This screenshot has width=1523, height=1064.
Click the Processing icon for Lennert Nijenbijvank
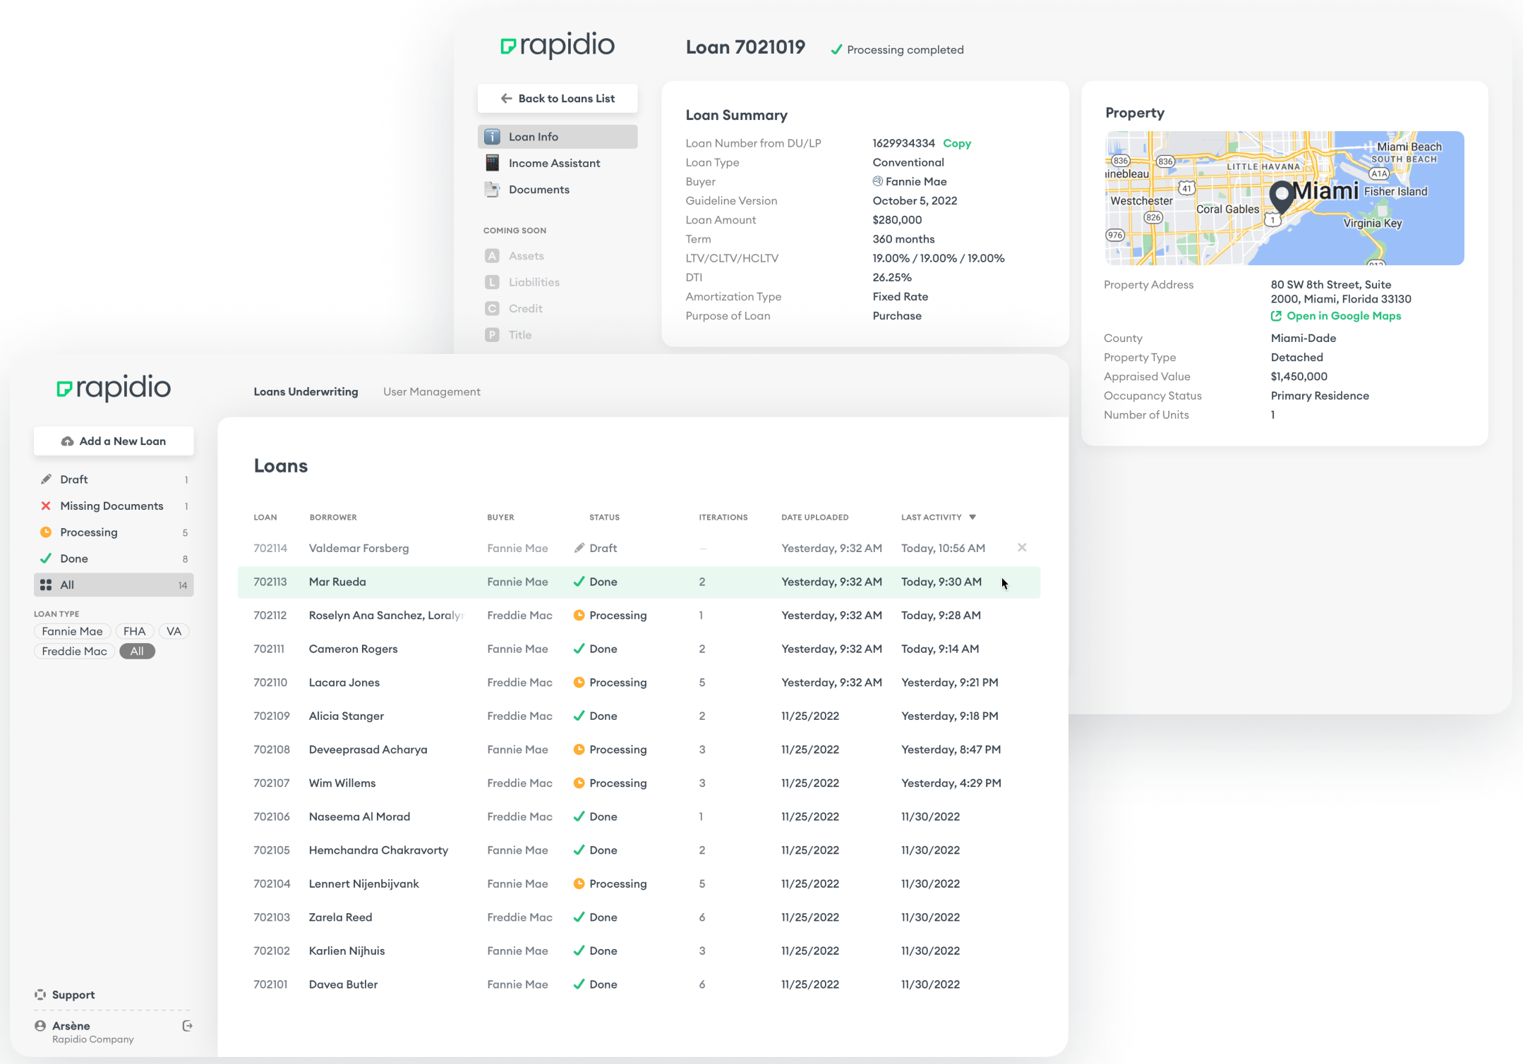point(579,883)
